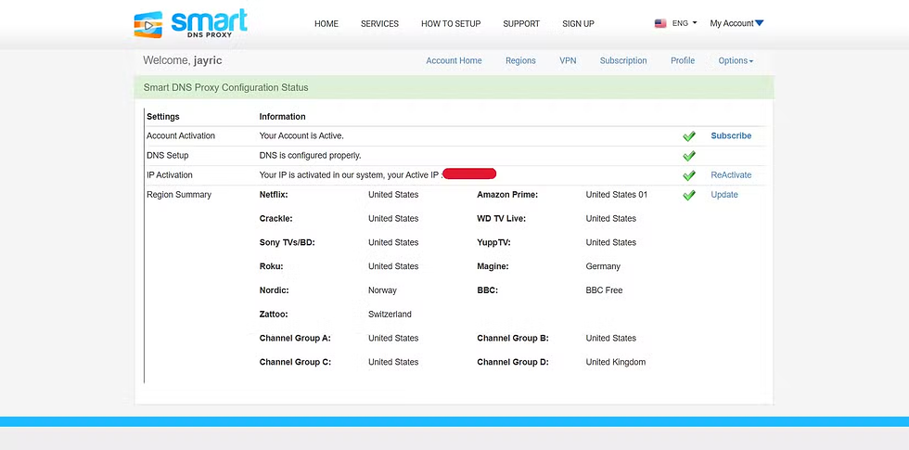
Task: Click 'Channel Group D:' label
Action: (512, 362)
